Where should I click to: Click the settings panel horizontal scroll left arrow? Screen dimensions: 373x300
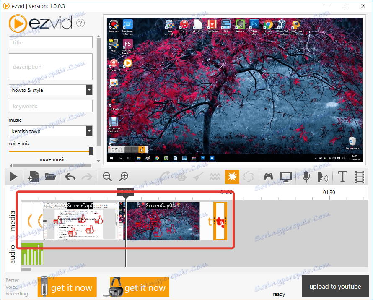(x=11, y=165)
